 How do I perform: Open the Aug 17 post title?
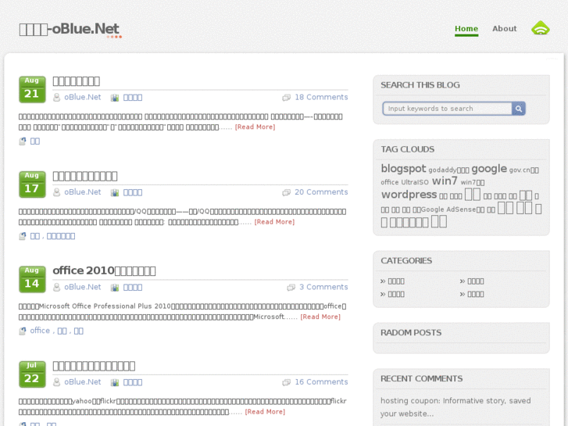click(85, 176)
